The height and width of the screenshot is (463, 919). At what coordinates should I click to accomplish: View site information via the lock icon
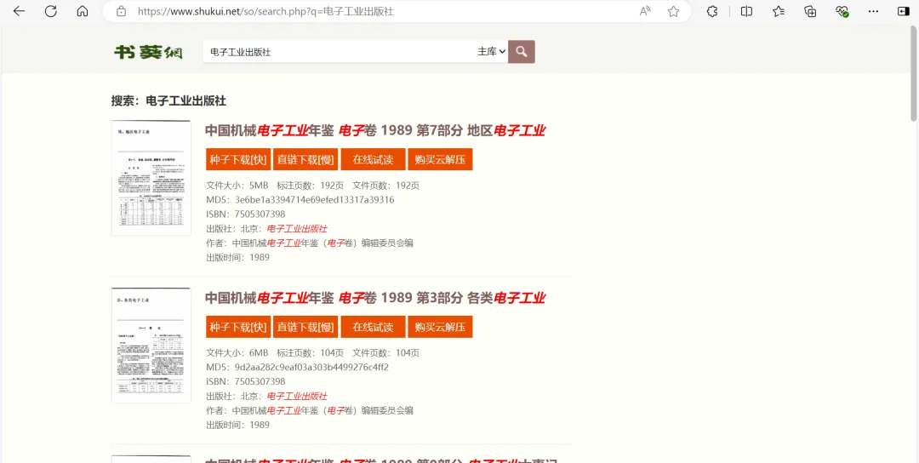click(x=122, y=11)
